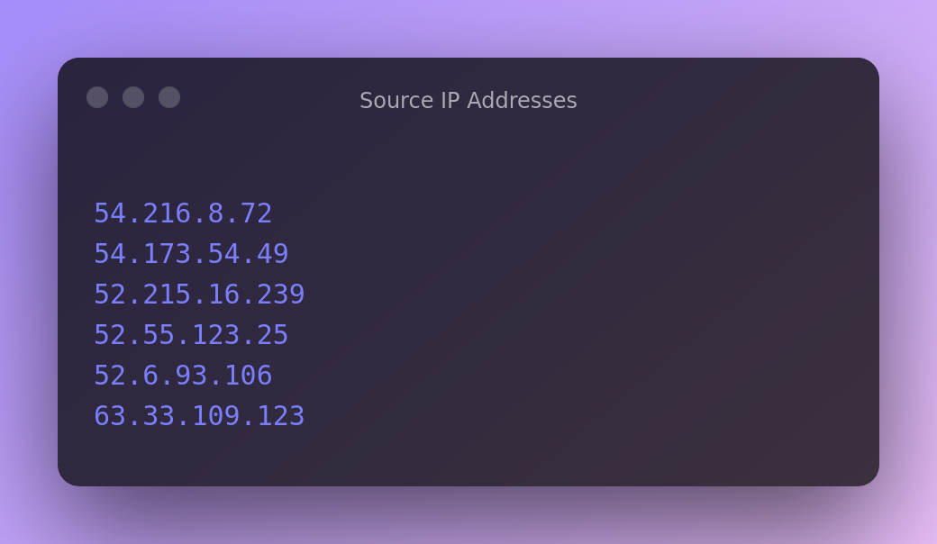This screenshot has width=937, height=544.
Task: Select the IP address 52.6.93.106
Action: click(x=183, y=375)
